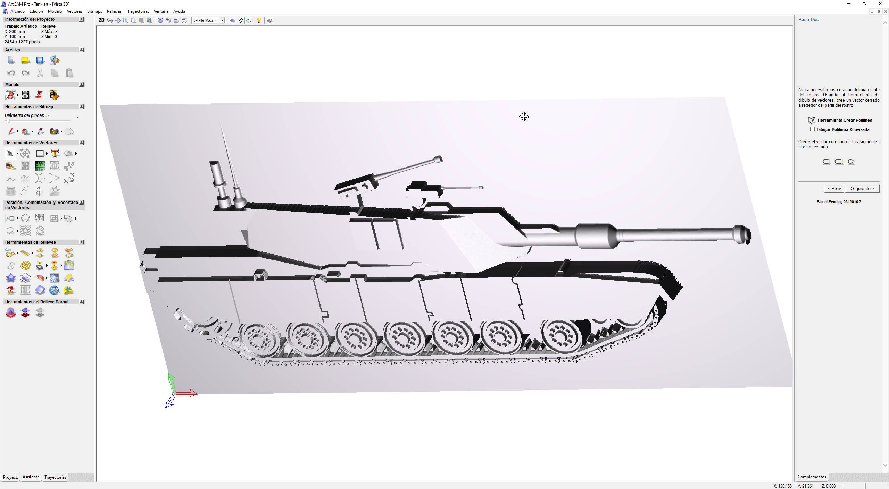Viewport: 889px width, 489px height.
Task: Click the open folder icon
Action: pos(25,61)
